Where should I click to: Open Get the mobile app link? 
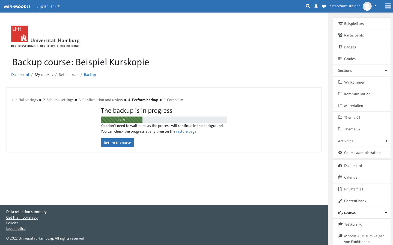point(22,217)
